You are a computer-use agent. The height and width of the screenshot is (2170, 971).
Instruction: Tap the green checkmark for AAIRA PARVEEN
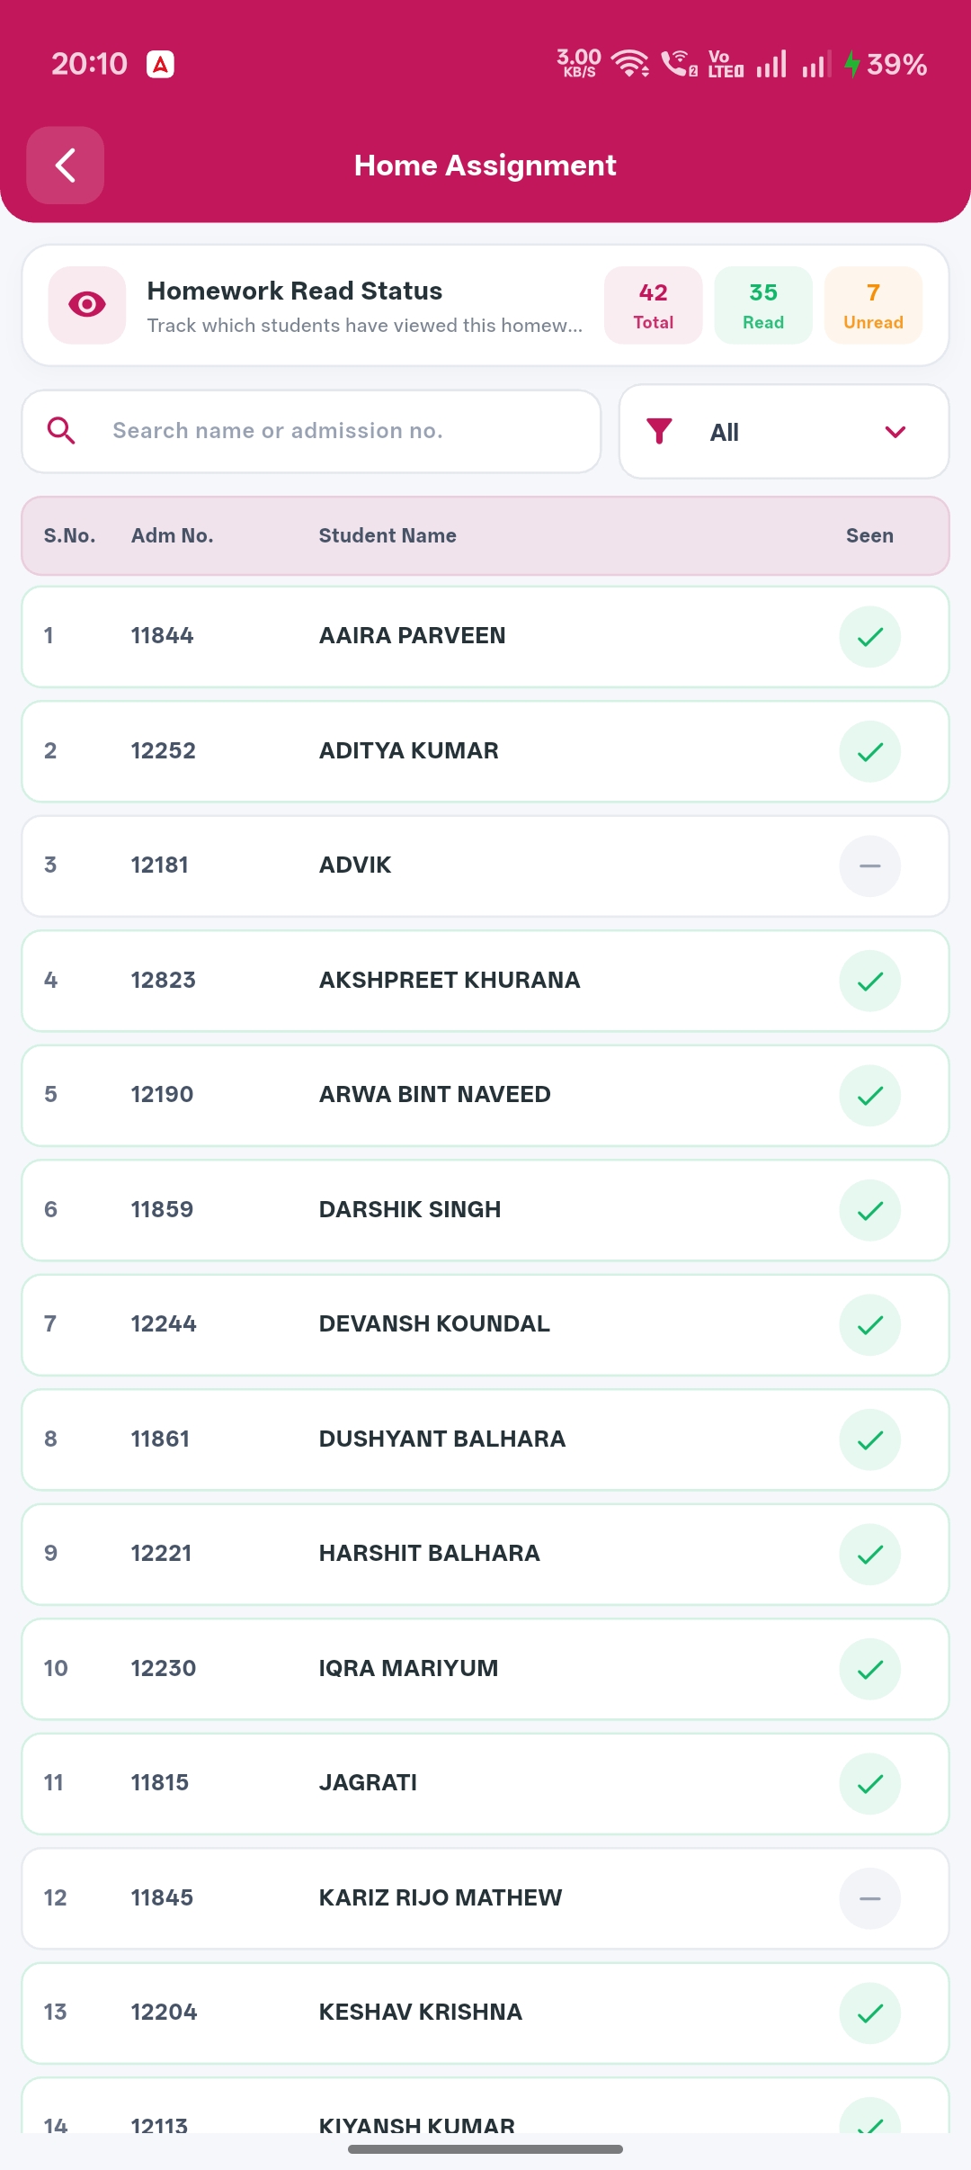pos(870,637)
